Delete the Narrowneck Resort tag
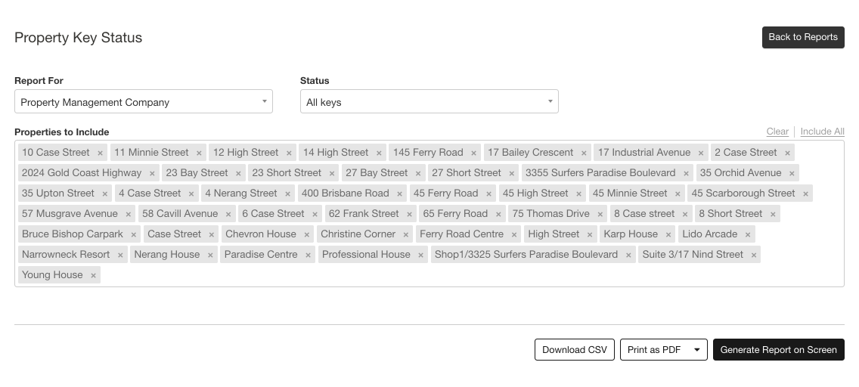The width and height of the screenshot is (859, 387). point(120,255)
